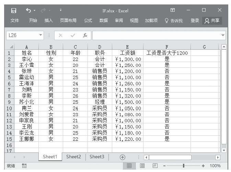
Task: Click the Undo arrow icon
Action: point(28,11)
